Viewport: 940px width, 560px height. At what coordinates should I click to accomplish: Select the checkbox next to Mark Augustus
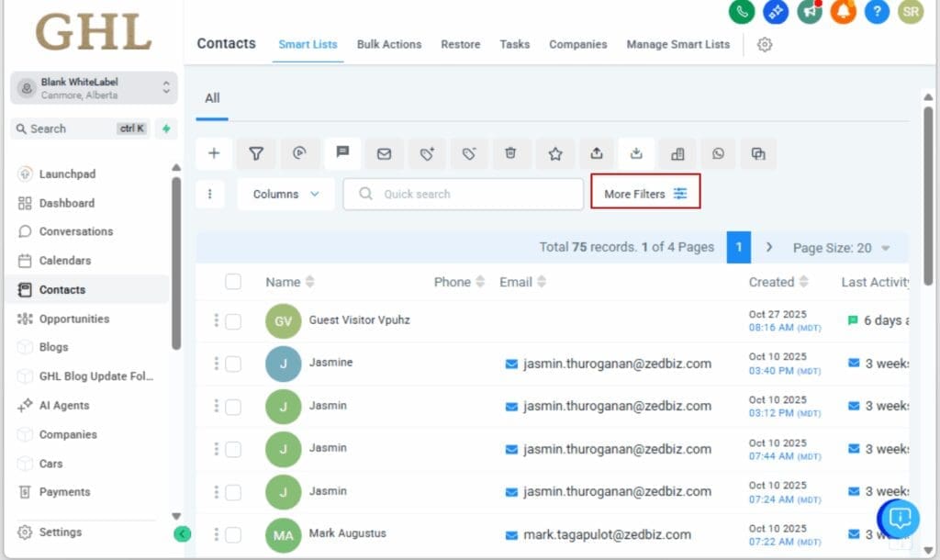[232, 534]
